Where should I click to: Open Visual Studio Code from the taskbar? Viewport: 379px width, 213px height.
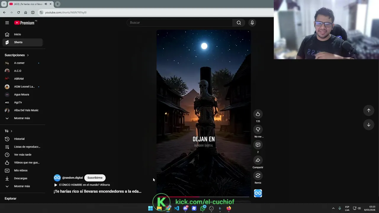tap(177, 208)
